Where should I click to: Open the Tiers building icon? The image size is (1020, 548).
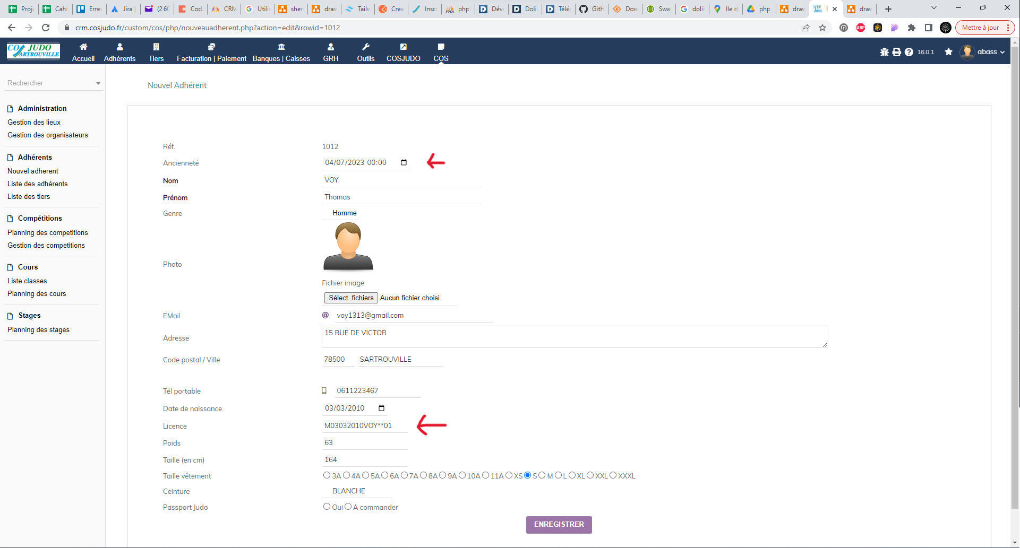pos(156,47)
